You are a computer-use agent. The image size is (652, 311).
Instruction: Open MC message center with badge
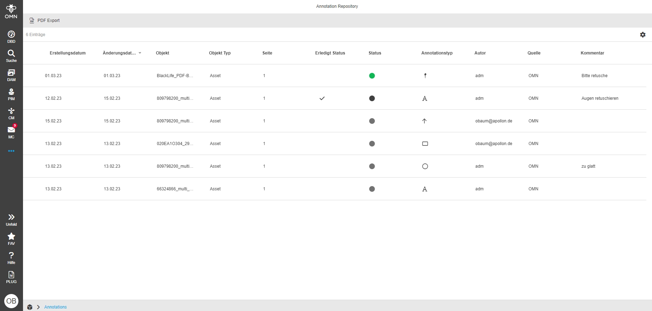click(11, 132)
